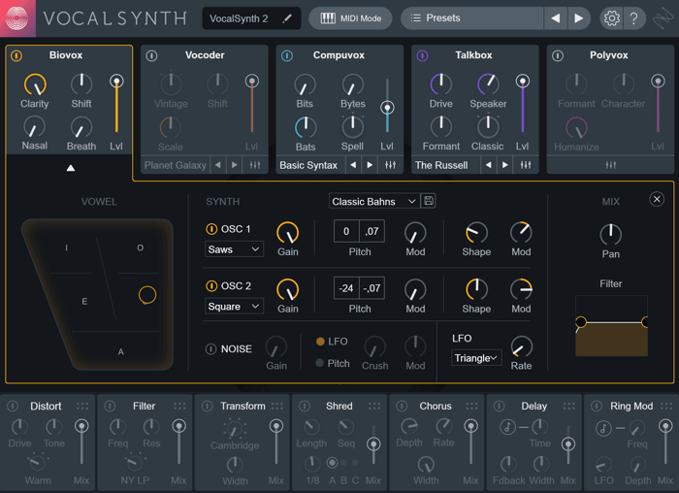Grab the Chorus module reorder dots
This screenshot has width=679, height=493.
pos(471,406)
